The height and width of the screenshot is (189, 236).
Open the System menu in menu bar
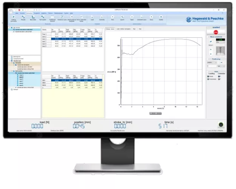click(x=66, y=12)
